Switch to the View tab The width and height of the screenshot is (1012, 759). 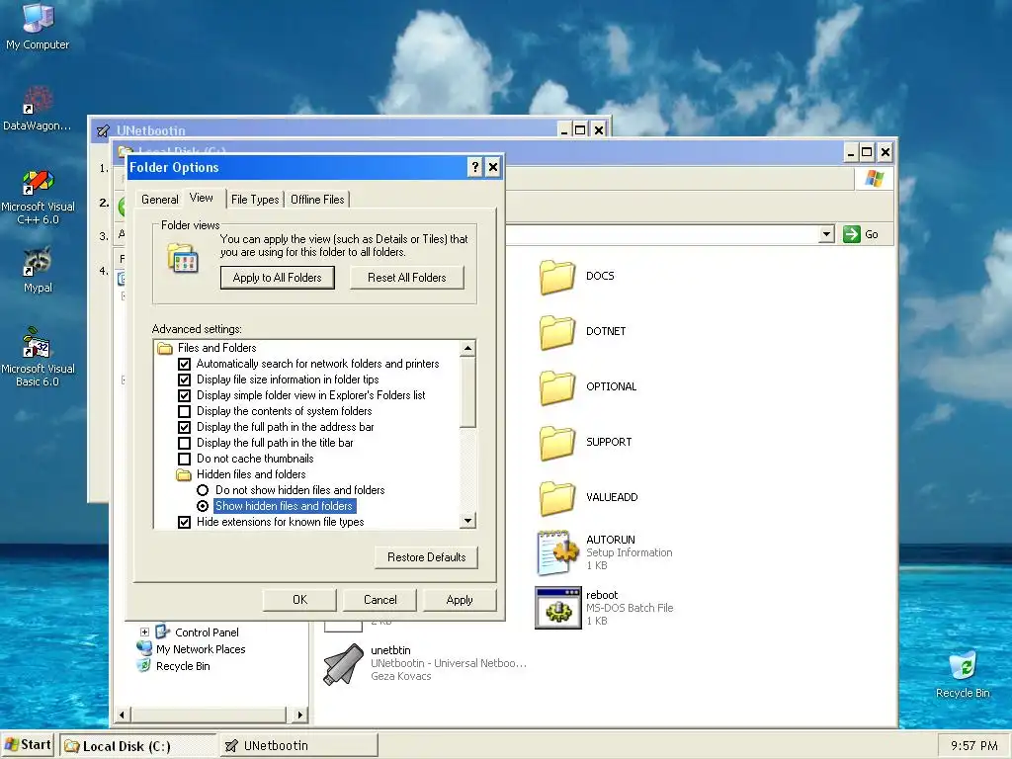point(202,198)
